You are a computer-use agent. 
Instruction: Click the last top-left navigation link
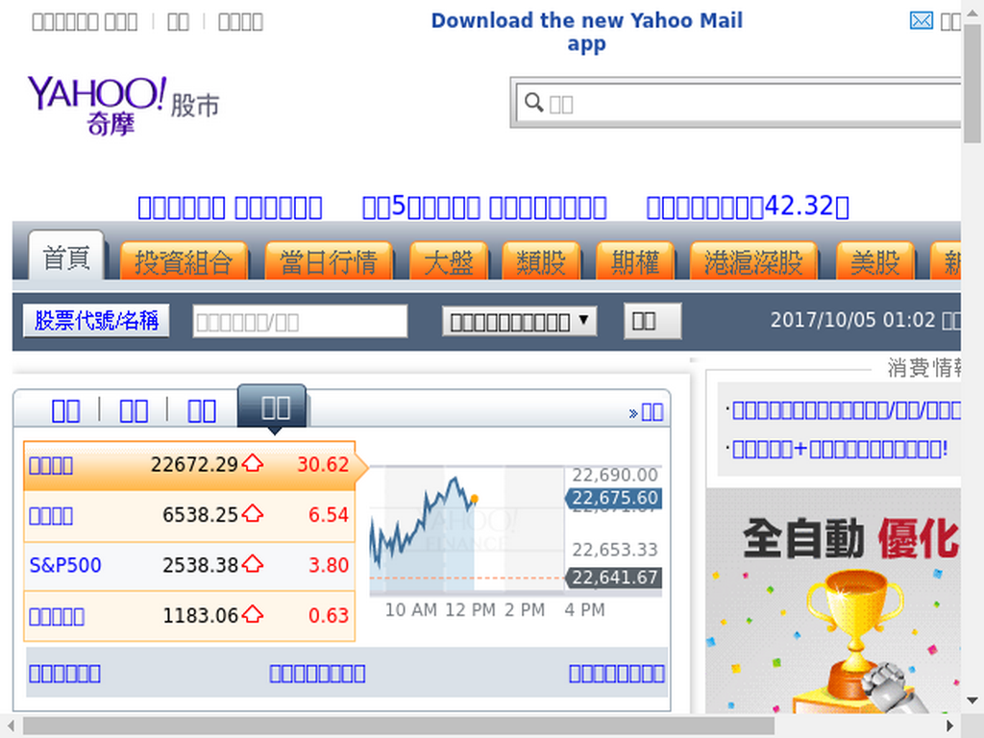coord(240,22)
